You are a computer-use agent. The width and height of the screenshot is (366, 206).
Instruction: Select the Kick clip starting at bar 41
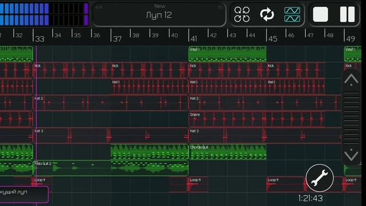pos(228,70)
